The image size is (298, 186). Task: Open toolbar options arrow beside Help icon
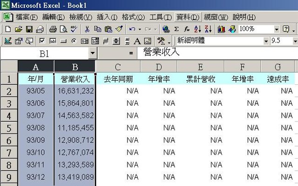click(294, 30)
